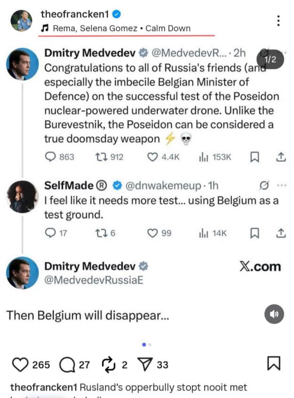Reply to Dmitry Medvedev's Poseidon tweet

click(48, 157)
